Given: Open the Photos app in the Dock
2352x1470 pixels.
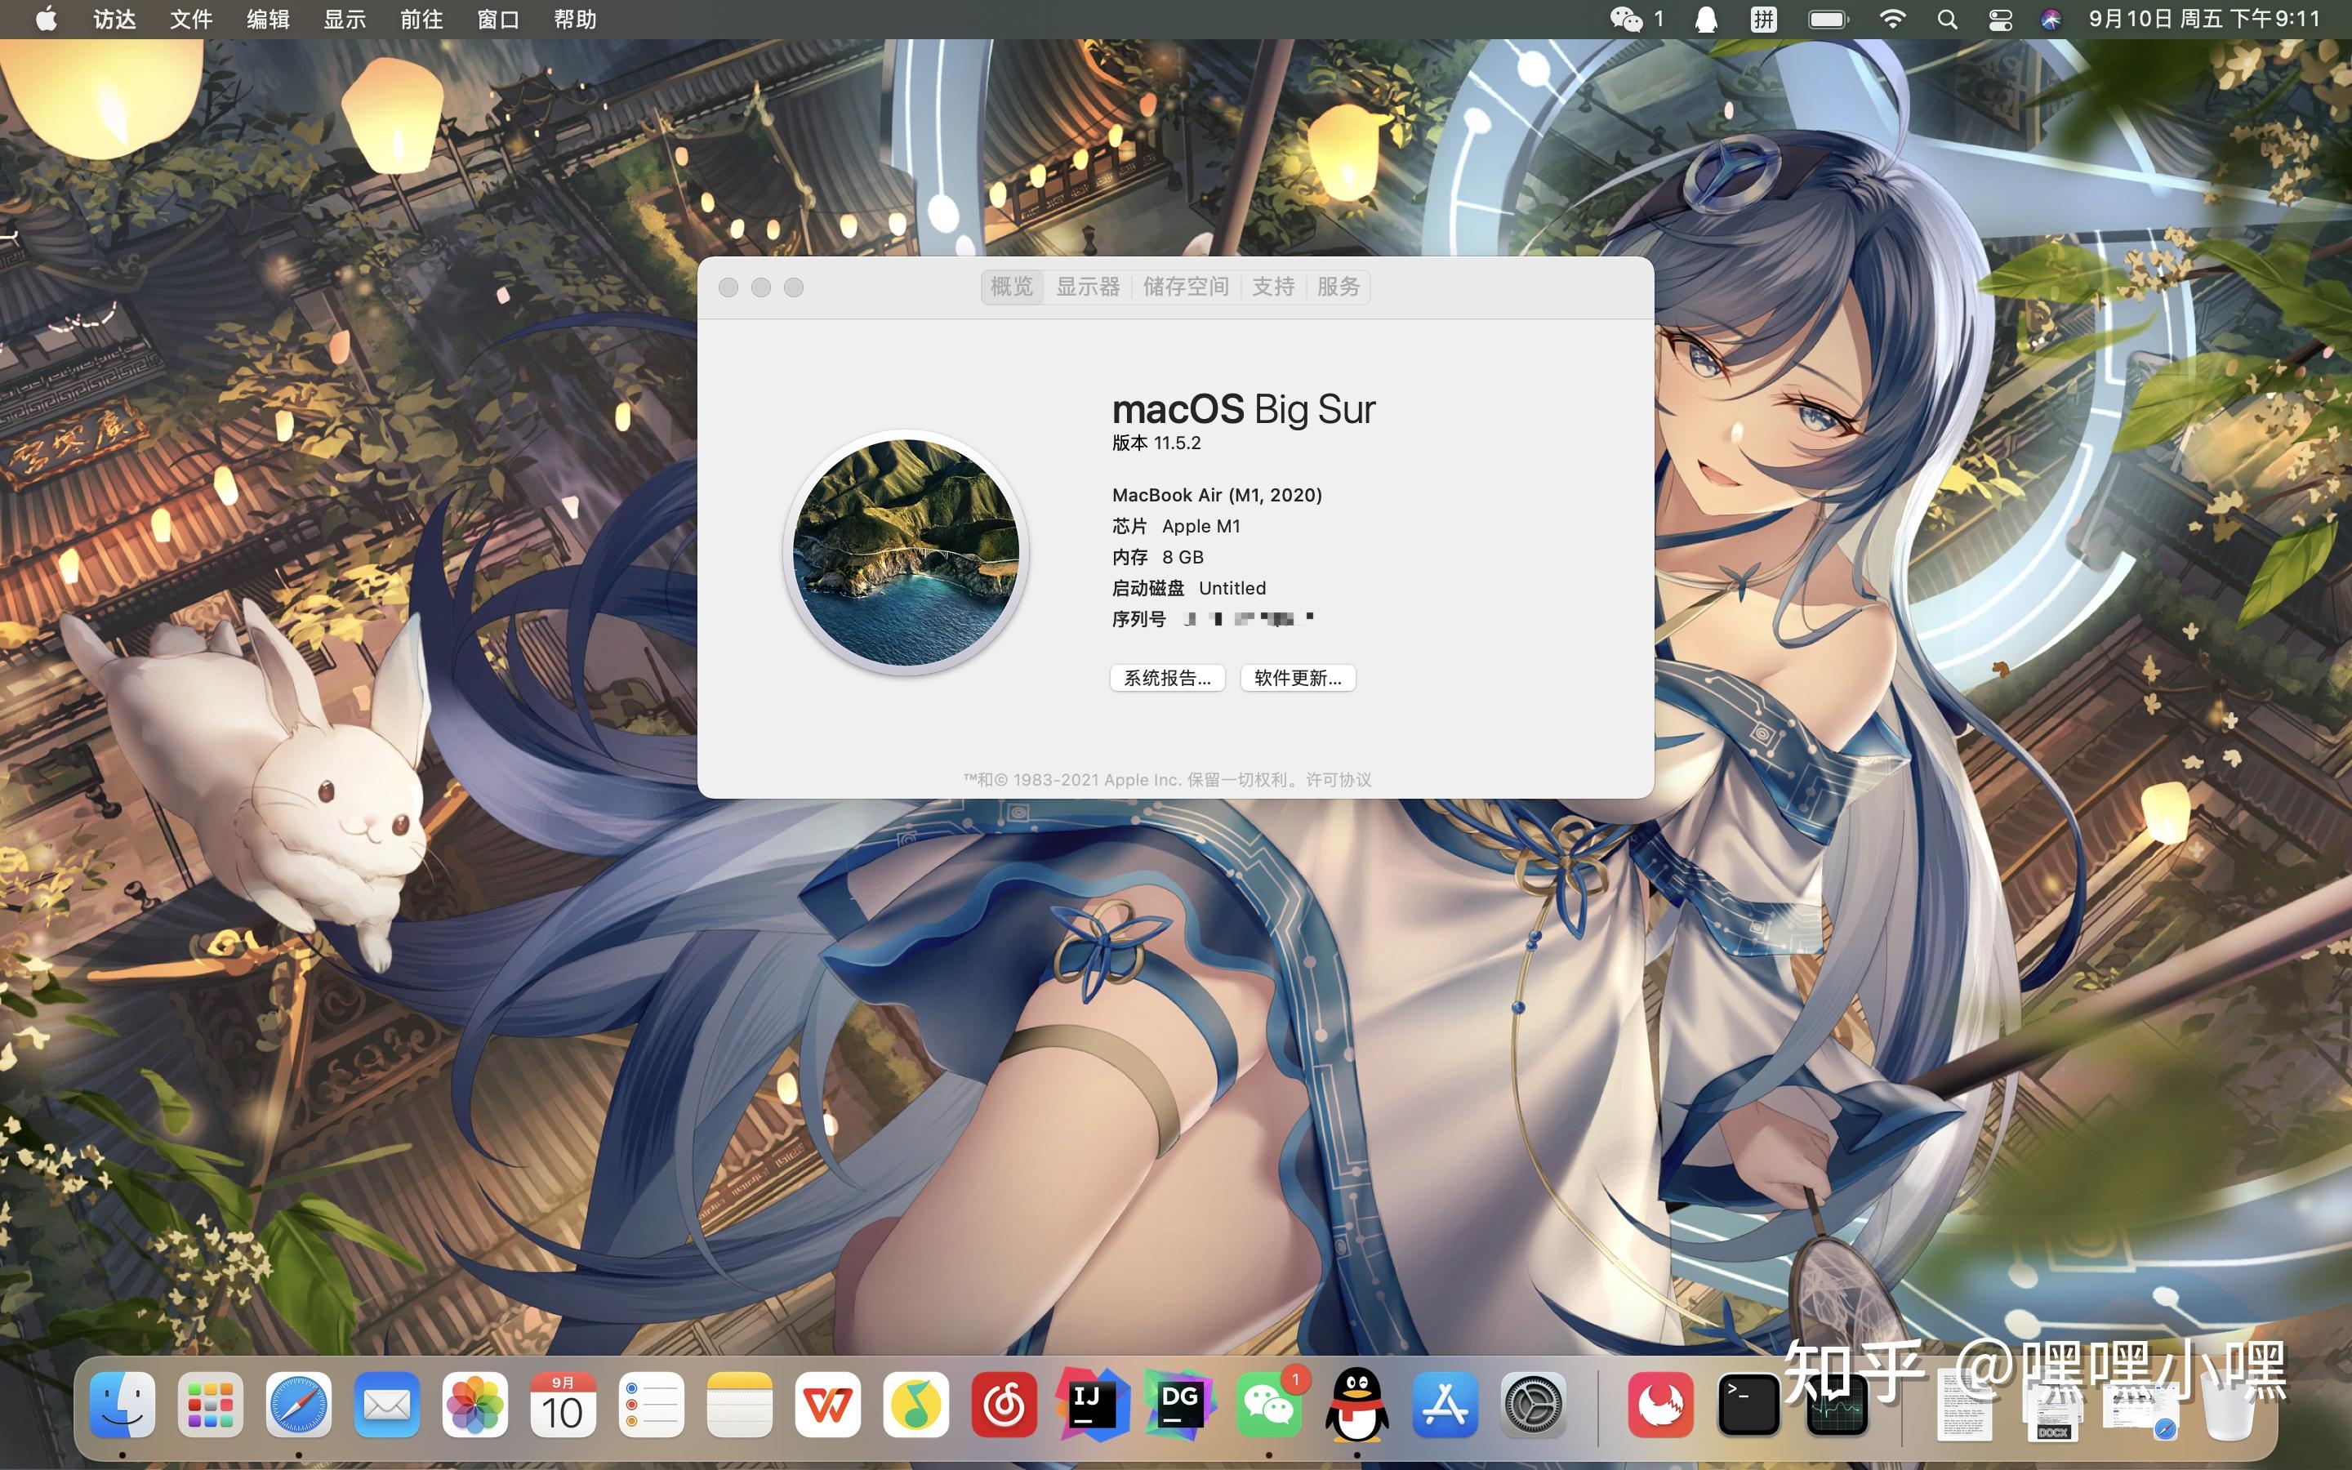Looking at the screenshot, I should (475, 1404).
